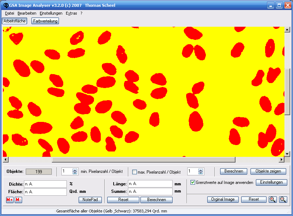293x216 pixels.
Task: Click the GSA application icon in title bar
Action: (x=6, y=5)
